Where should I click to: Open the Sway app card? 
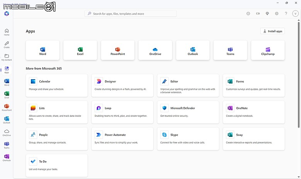[x=254, y=139]
